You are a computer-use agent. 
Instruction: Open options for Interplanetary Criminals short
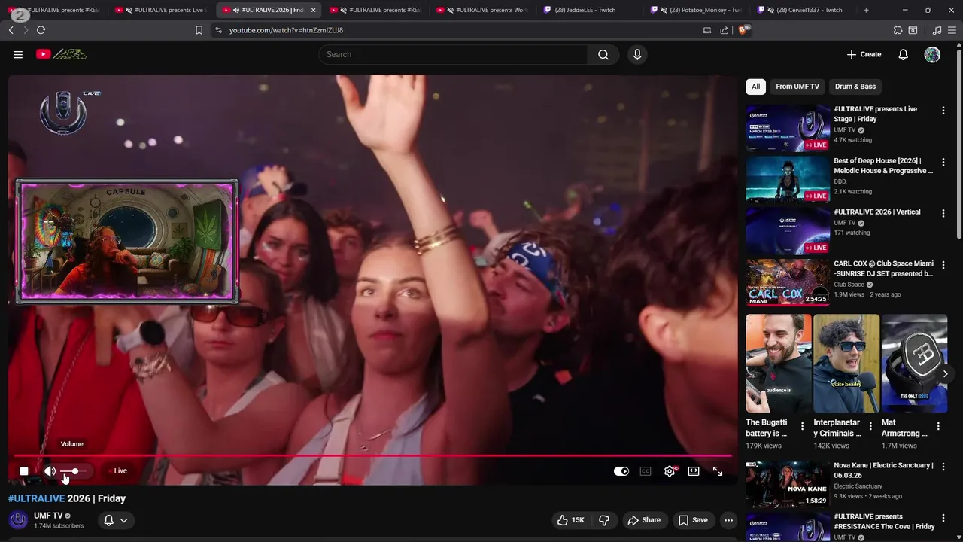(870, 426)
